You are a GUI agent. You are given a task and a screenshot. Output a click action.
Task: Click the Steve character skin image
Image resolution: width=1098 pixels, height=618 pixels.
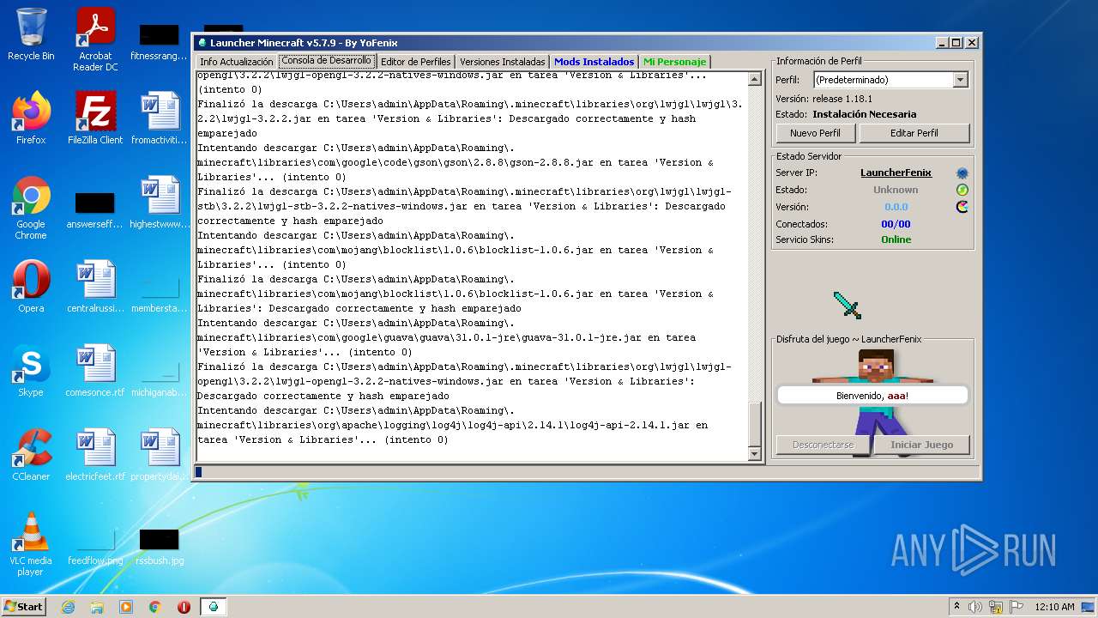click(875, 403)
